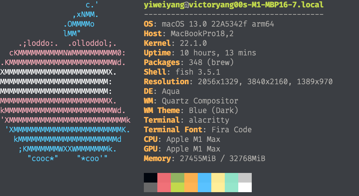Click the ASCII logo line '.OMMMMo'
Viewport: 359px width, 196px height.
click(x=79, y=24)
